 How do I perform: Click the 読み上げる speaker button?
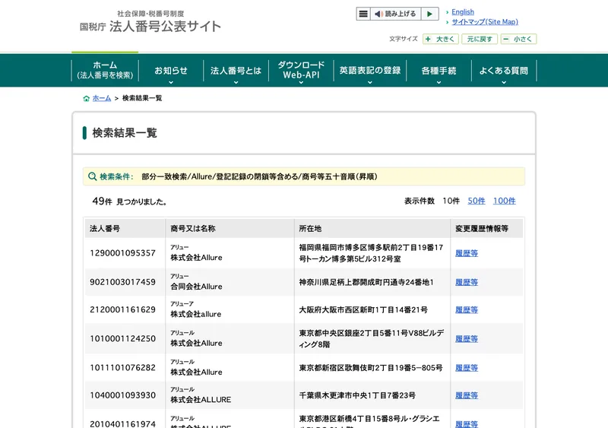click(395, 14)
